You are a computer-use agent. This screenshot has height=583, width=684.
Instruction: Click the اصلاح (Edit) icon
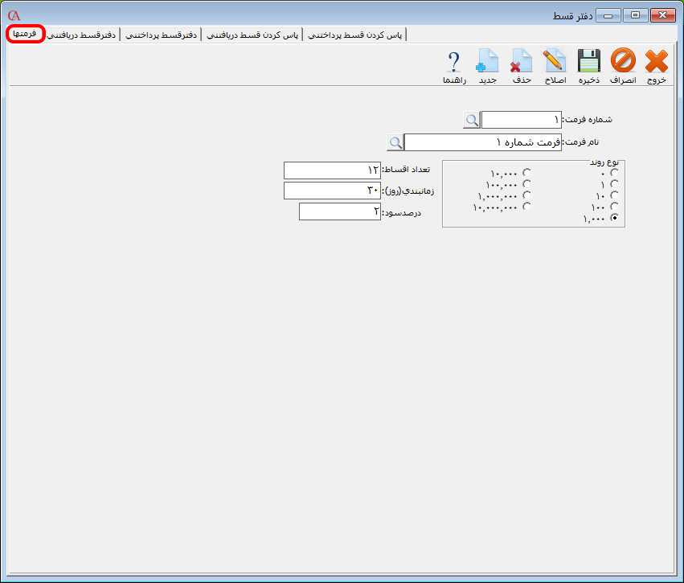pyautogui.click(x=555, y=63)
